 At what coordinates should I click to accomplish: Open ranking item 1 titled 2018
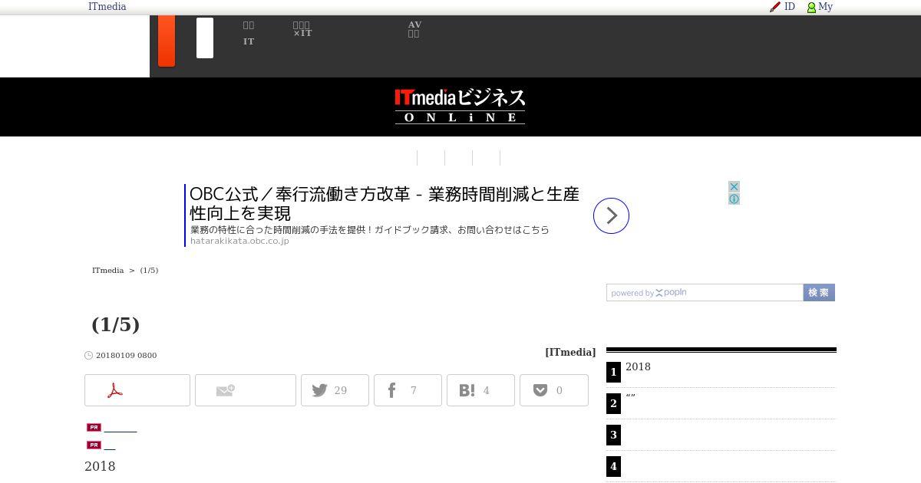[x=638, y=367]
